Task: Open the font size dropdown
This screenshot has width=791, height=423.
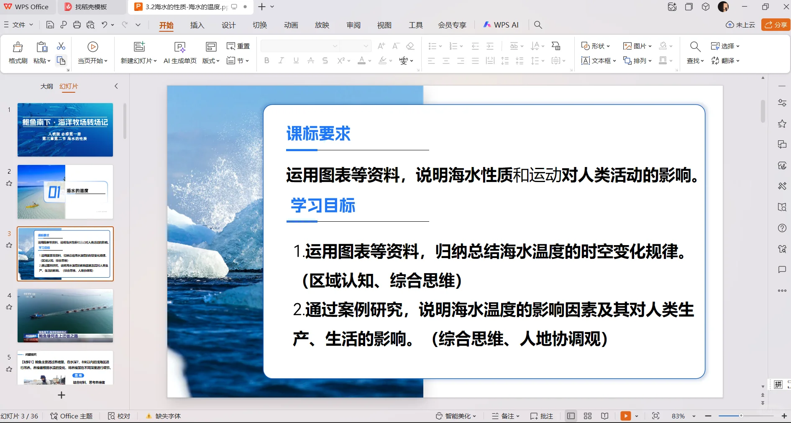Action: click(366, 46)
